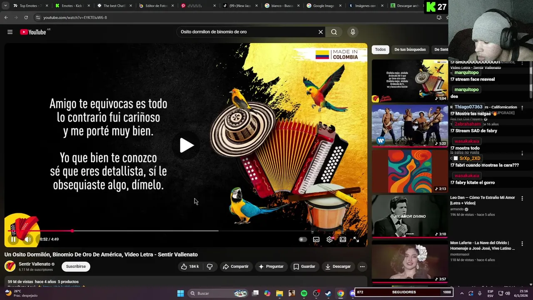Switch to Top Emotes browser tab
The height and width of the screenshot is (300, 533).
tap(29, 6)
